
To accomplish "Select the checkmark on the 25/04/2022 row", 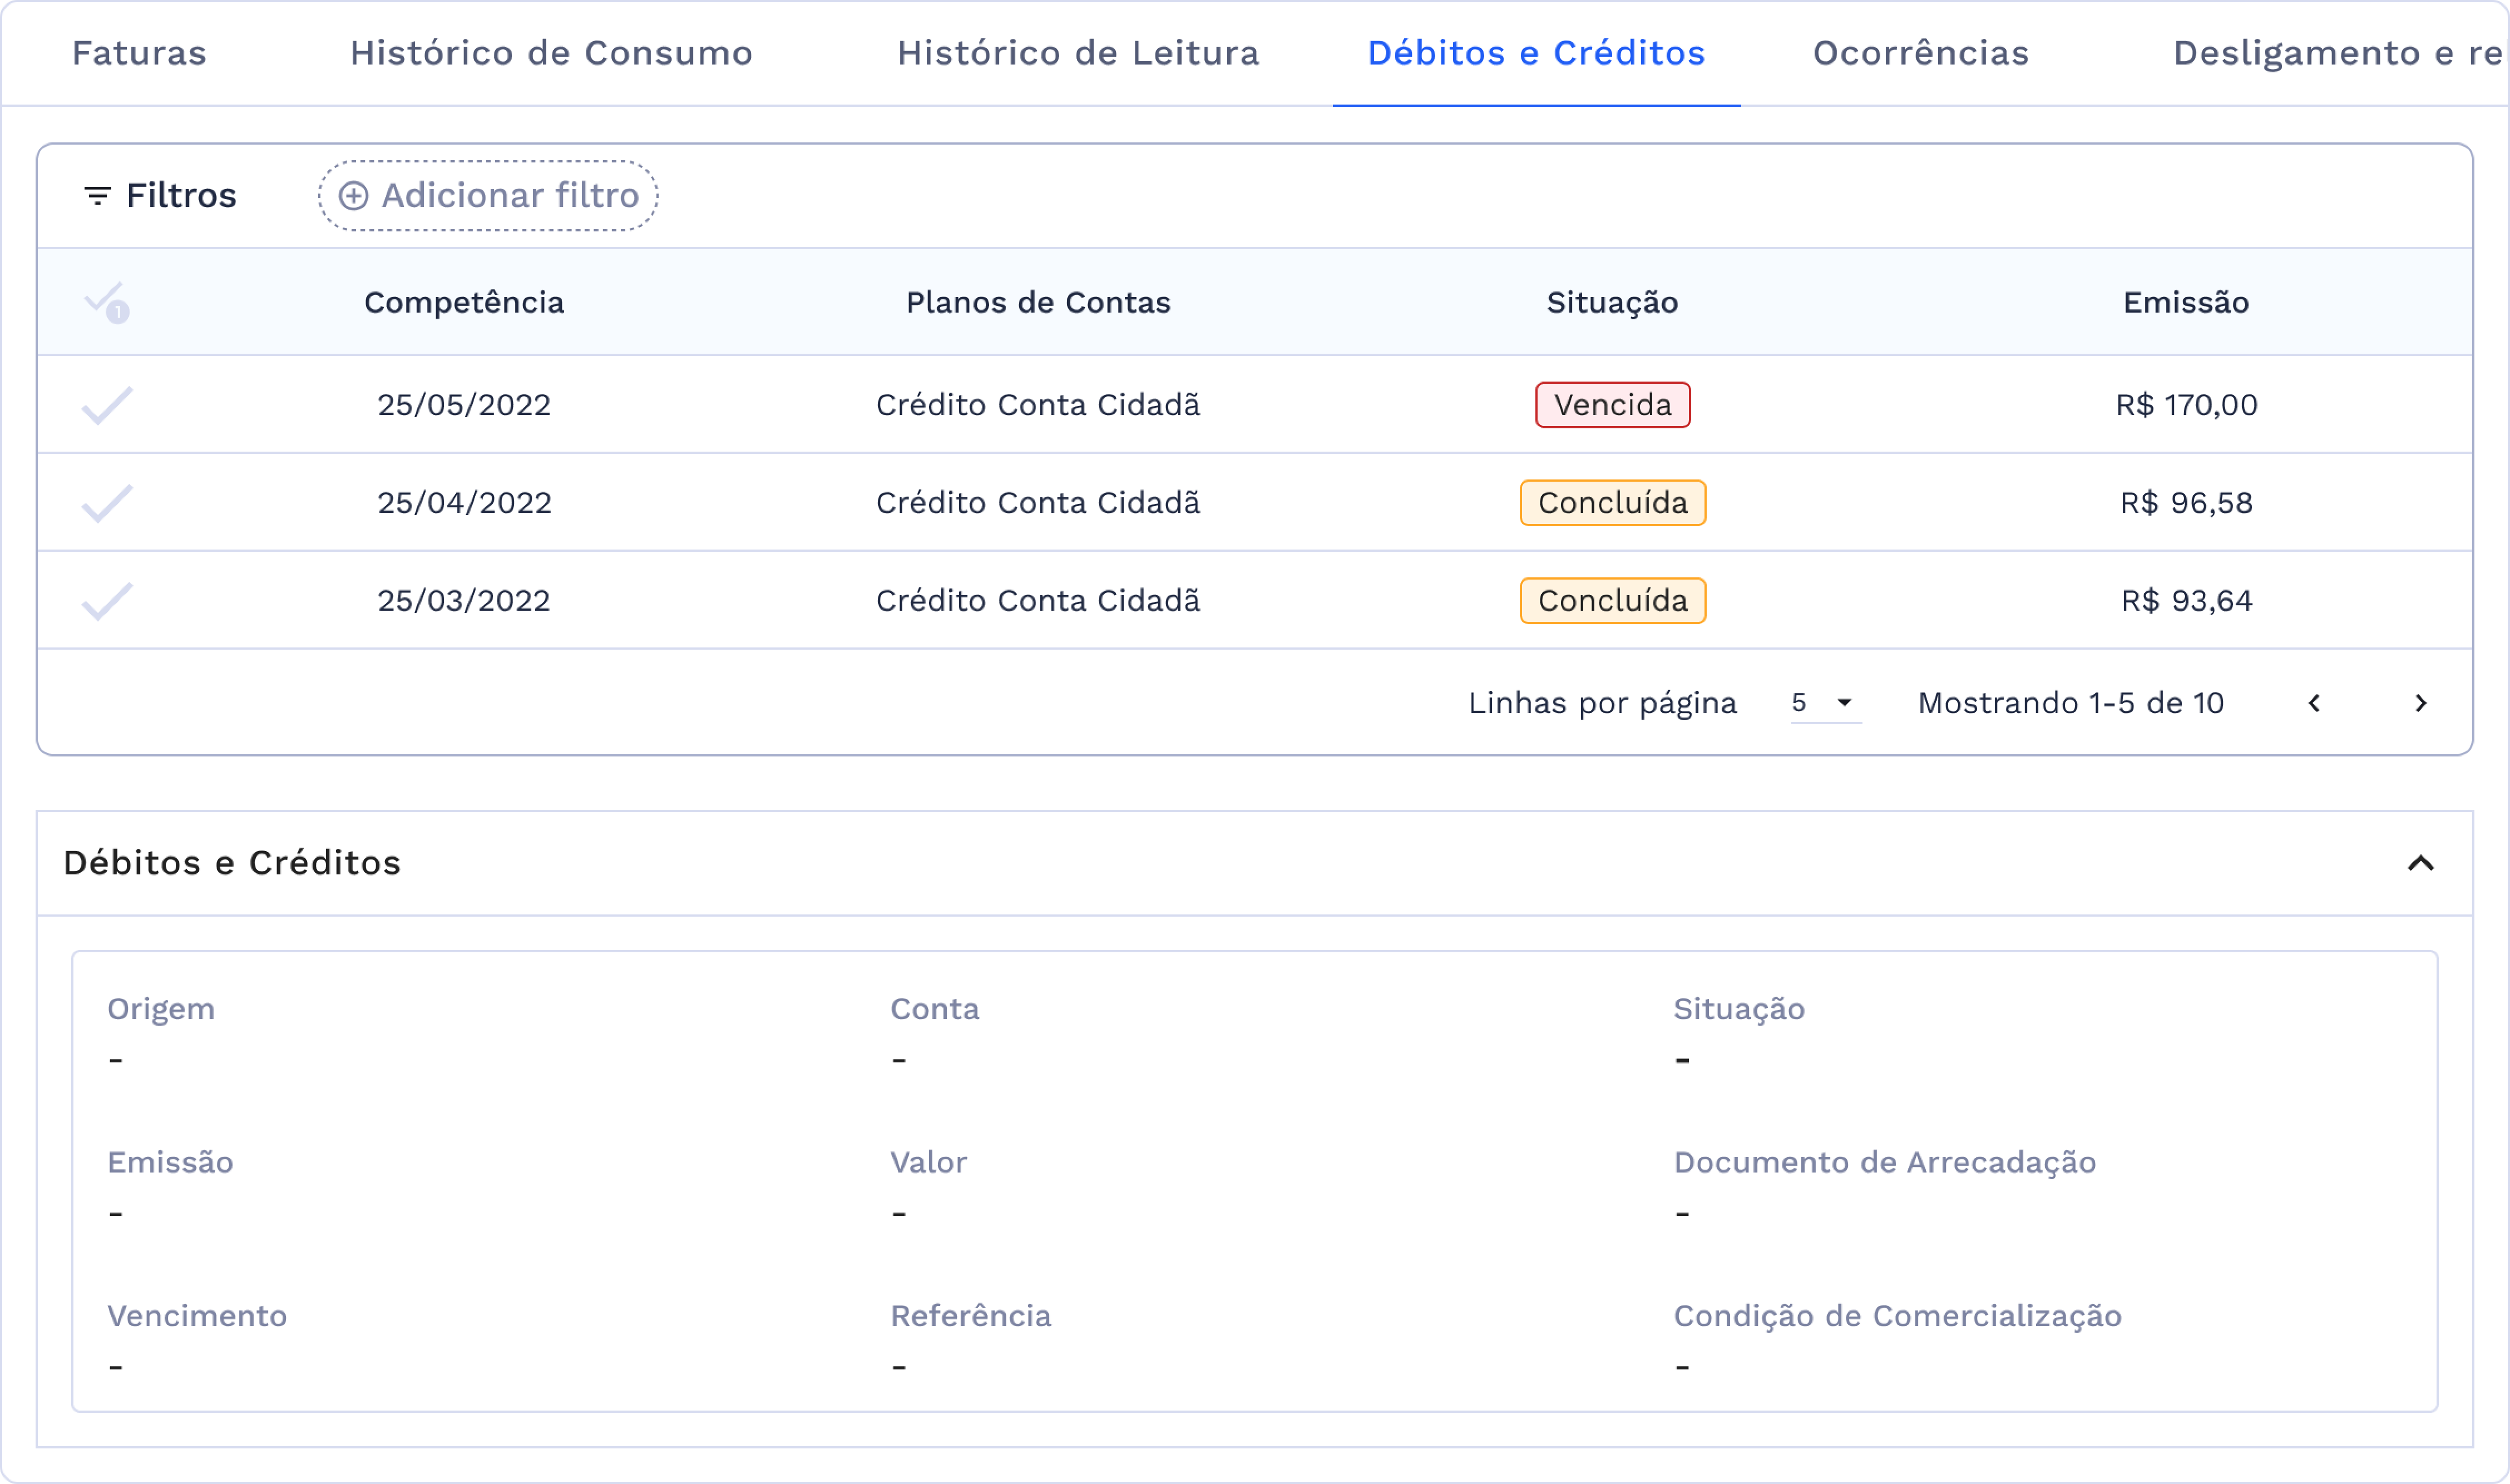I will click(x=105, y=501).
